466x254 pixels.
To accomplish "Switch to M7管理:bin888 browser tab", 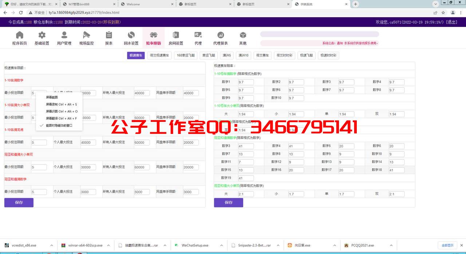I will [89, 4].
